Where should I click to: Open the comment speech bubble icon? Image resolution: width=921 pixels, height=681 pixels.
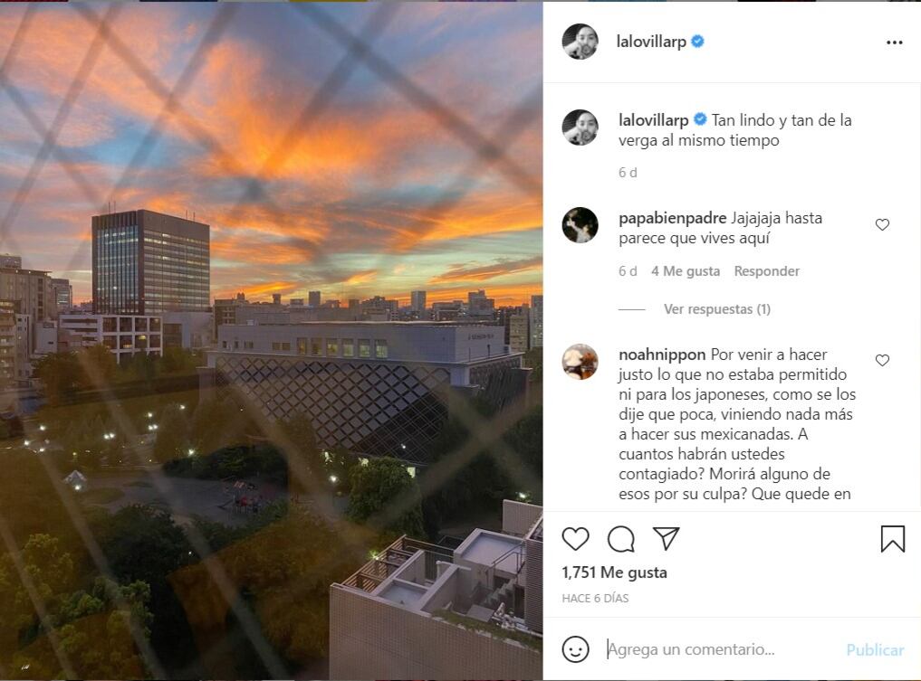(621, 539)
